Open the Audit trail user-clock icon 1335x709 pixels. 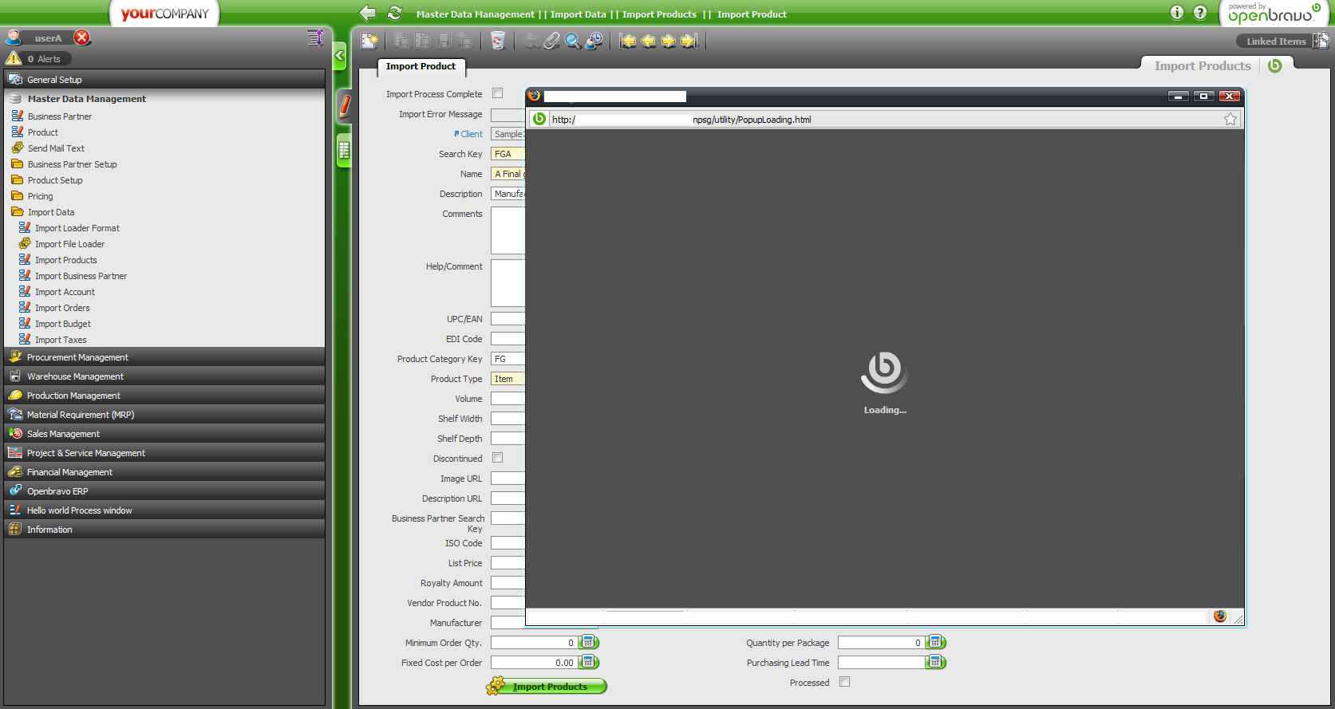(x=594, y=41)
